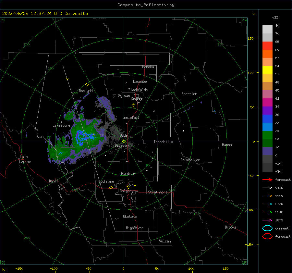Image resolution: width=292 pixels, height=273 pixels.
Task: Select the cyan 27ZW arrow legend entry
Action: (x=267, y=204)
